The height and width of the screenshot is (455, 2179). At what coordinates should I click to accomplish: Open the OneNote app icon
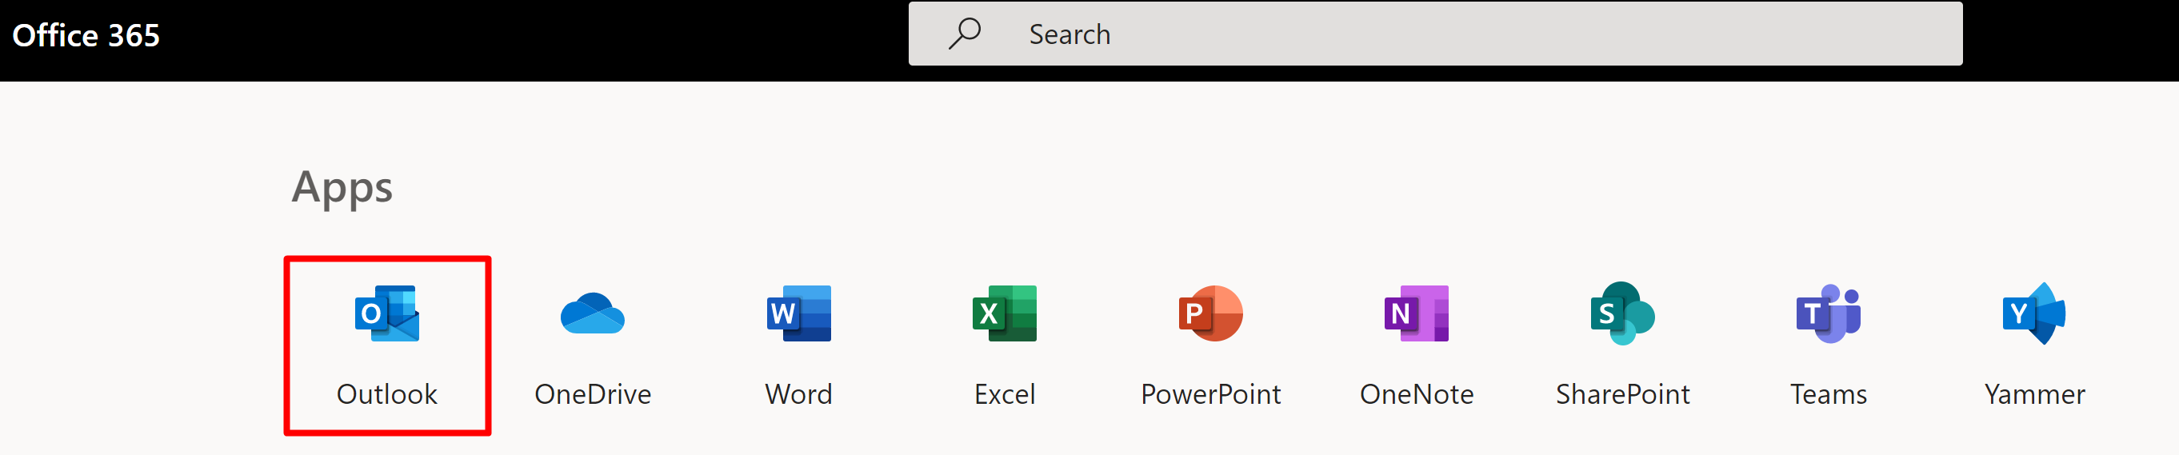click(1417, 313)
